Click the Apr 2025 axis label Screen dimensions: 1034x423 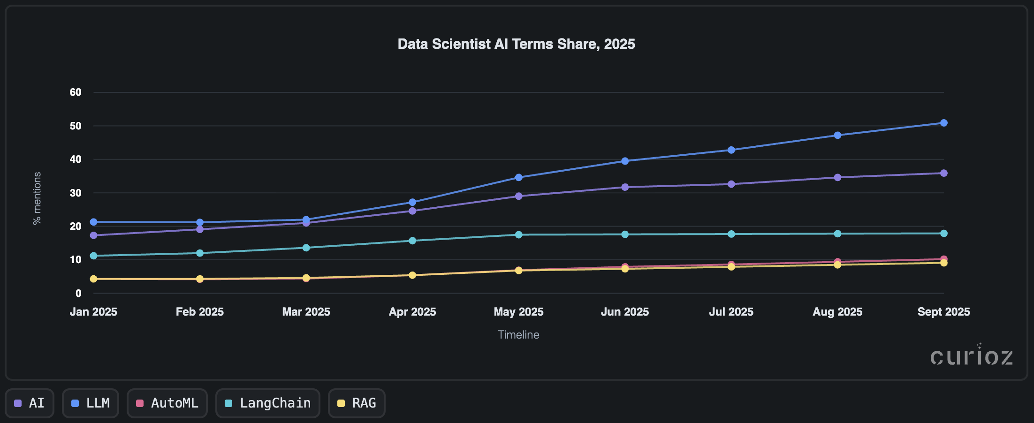[x=412, y=312]
